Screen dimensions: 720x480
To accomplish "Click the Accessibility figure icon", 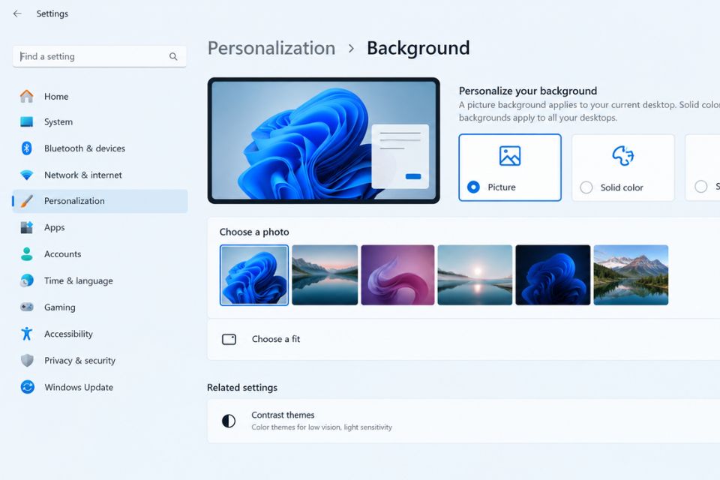I will pyautogui.click(x=27, y=334).
